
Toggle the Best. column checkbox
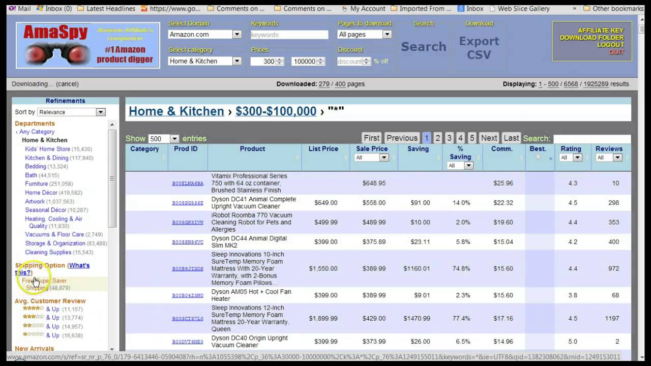pos(538,157)
